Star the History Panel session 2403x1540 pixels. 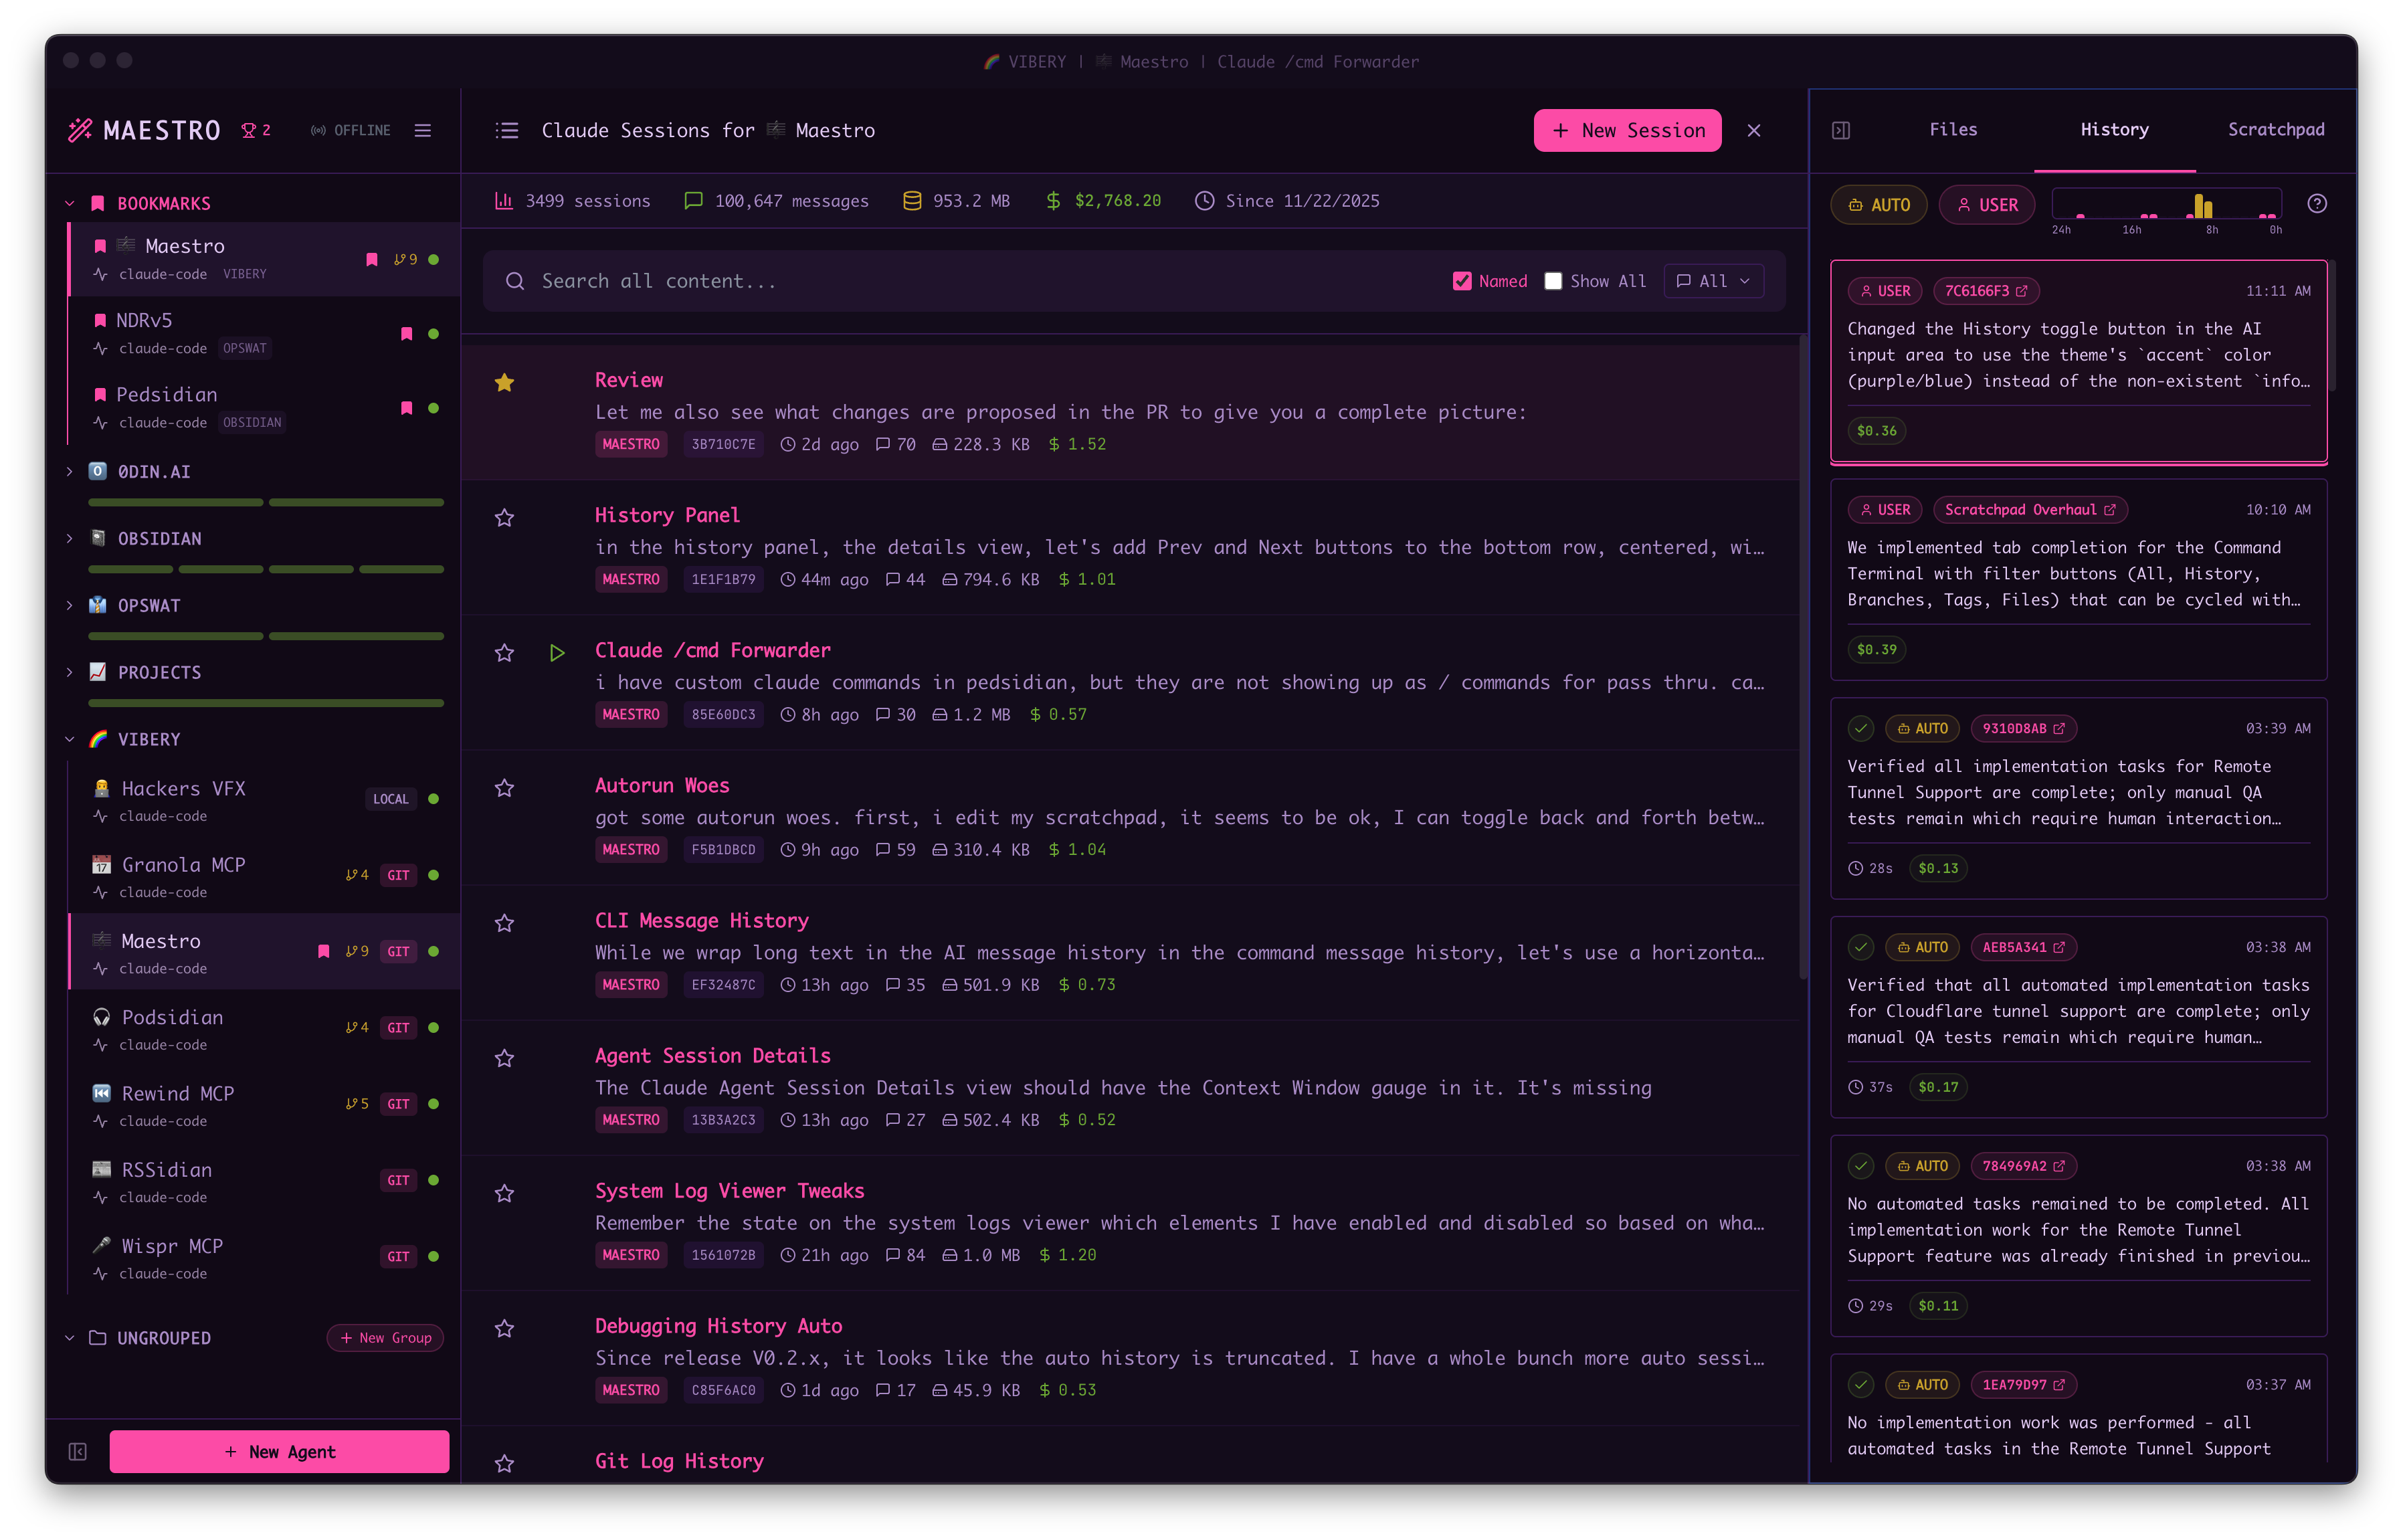pyautogui.click(x=504, y=517)
